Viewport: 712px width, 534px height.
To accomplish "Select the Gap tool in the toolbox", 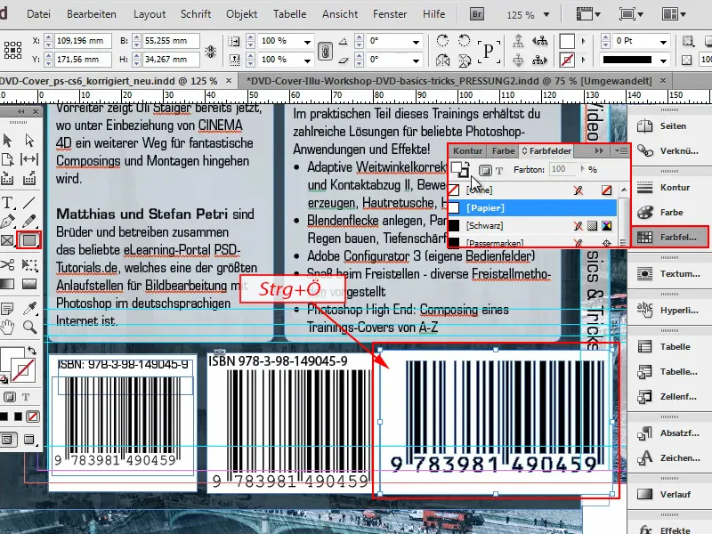I will (29, 159).
